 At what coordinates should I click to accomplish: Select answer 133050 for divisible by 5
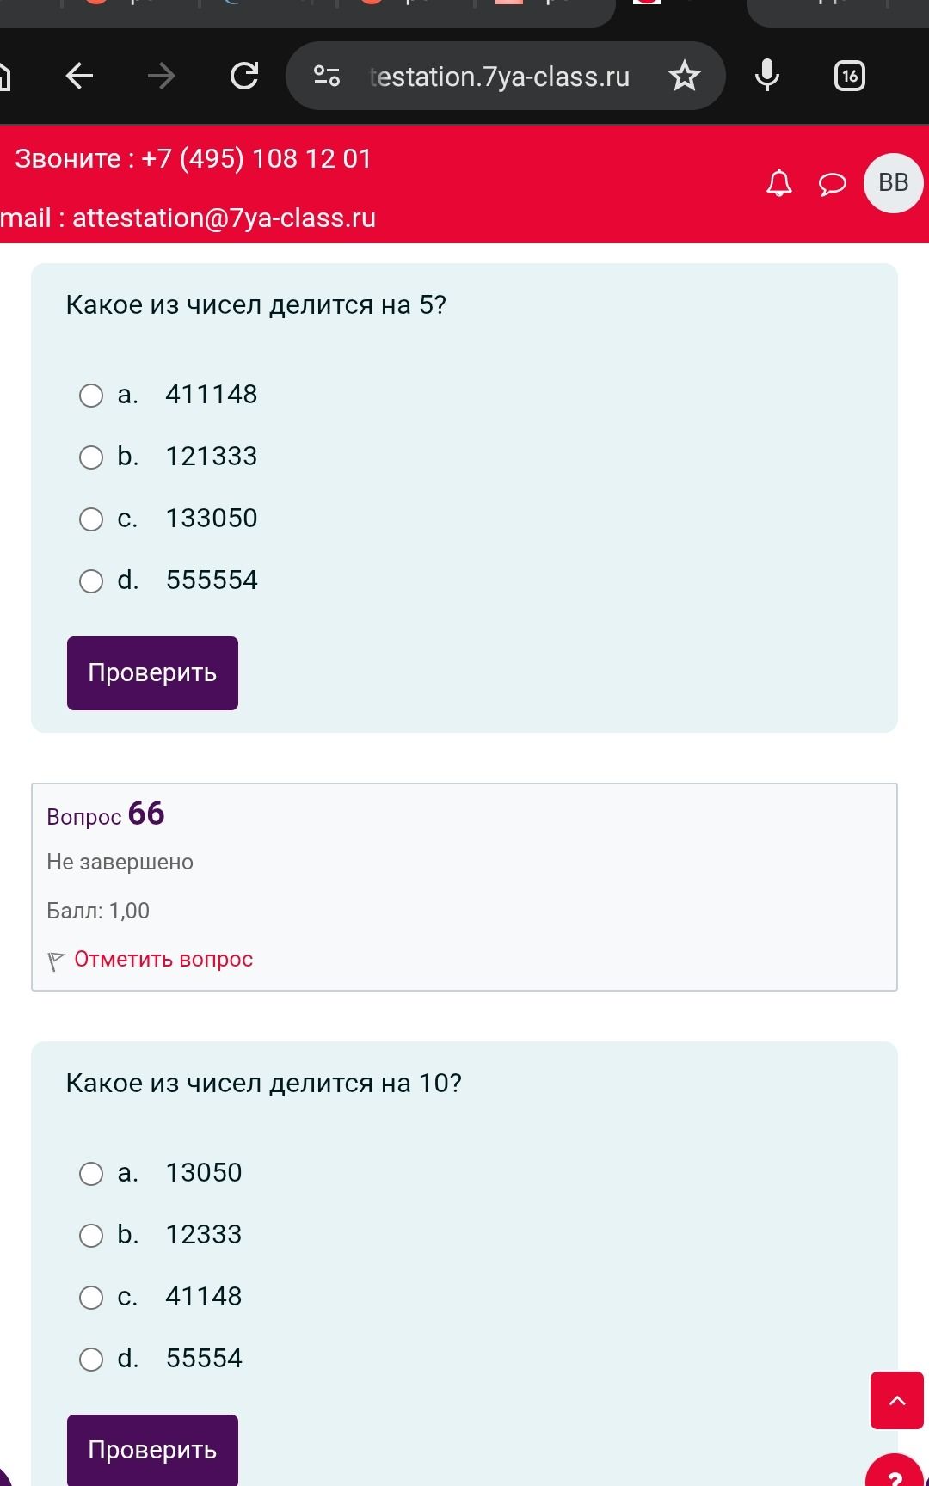(91, 519)
